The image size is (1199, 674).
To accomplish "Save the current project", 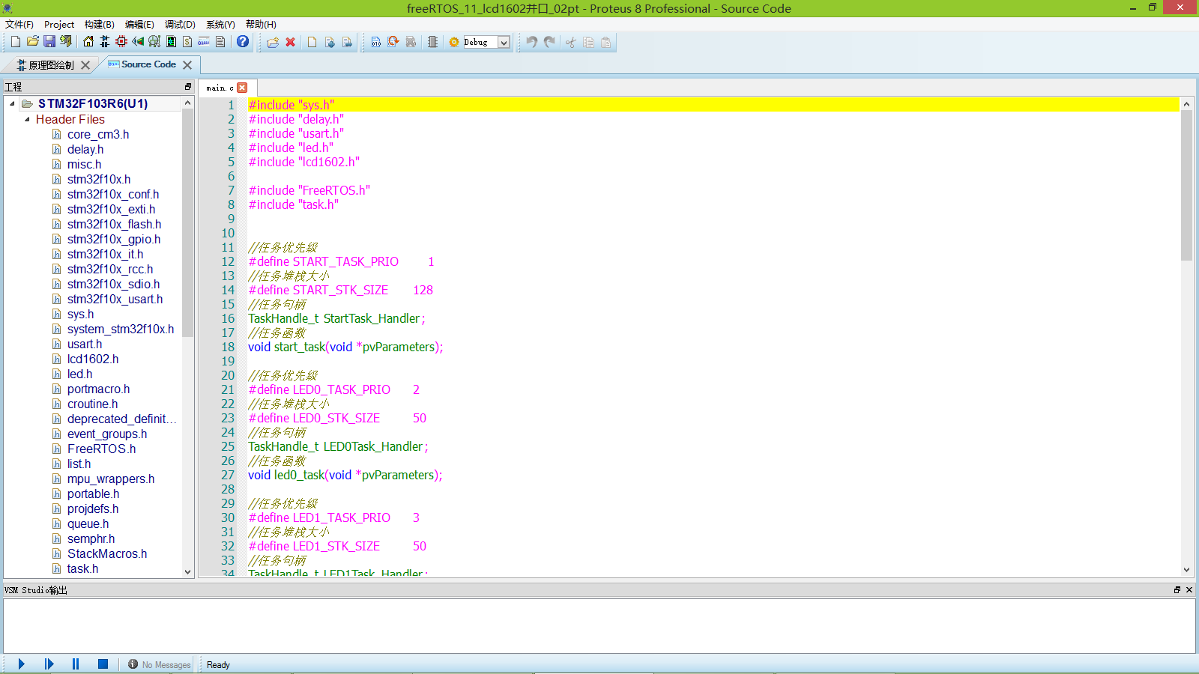I will coord(49,42).
